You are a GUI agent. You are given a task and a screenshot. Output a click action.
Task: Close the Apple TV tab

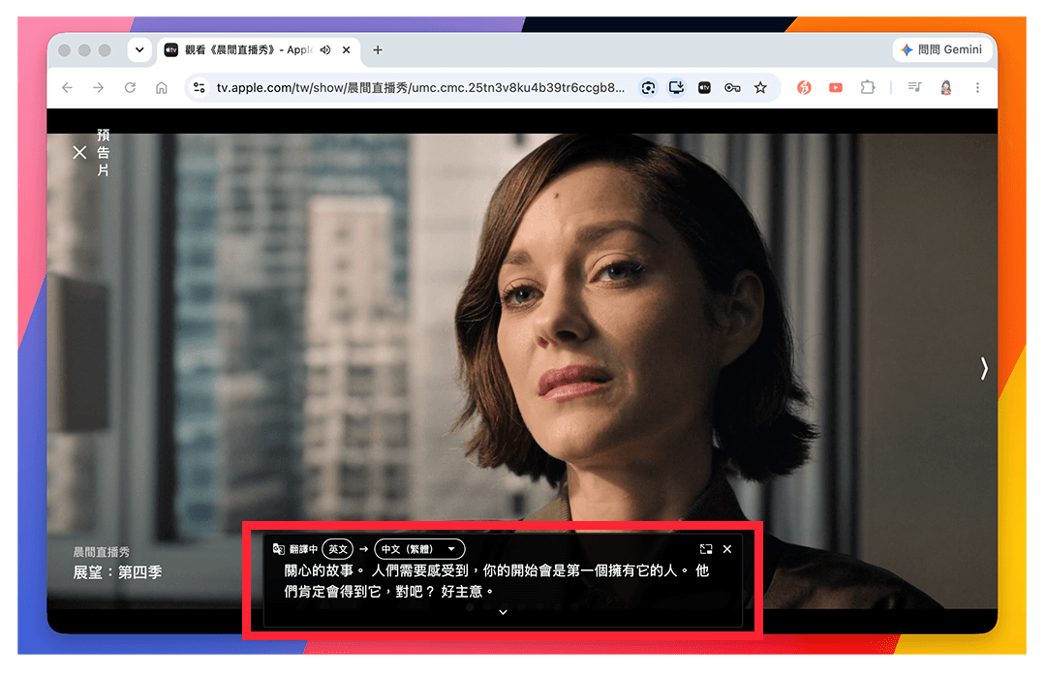pos(346,50)
